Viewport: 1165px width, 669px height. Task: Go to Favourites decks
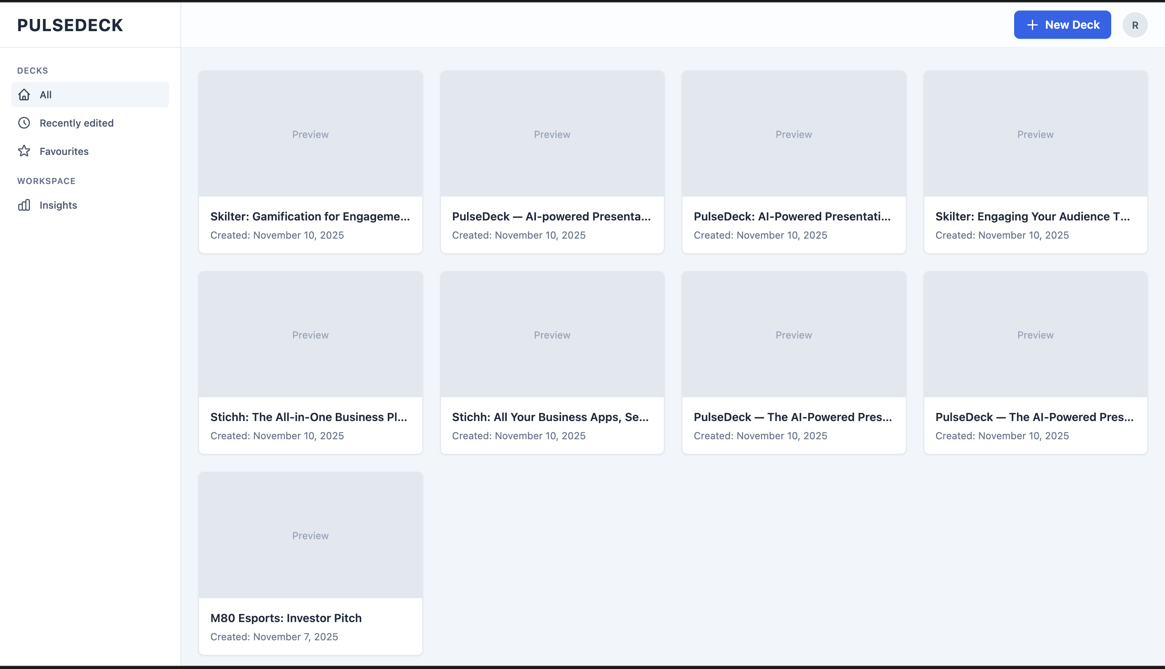pyautogui.click(x=64, y=151)
